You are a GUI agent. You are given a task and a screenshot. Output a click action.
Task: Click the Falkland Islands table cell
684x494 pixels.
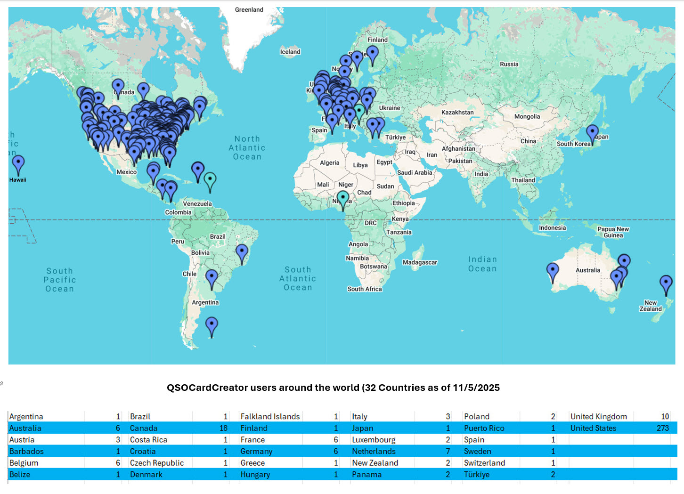[270, 416]
